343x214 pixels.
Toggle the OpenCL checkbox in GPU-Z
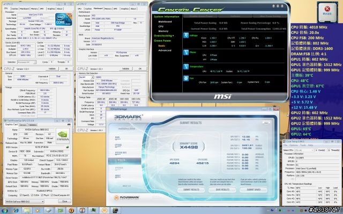[21, 195]
